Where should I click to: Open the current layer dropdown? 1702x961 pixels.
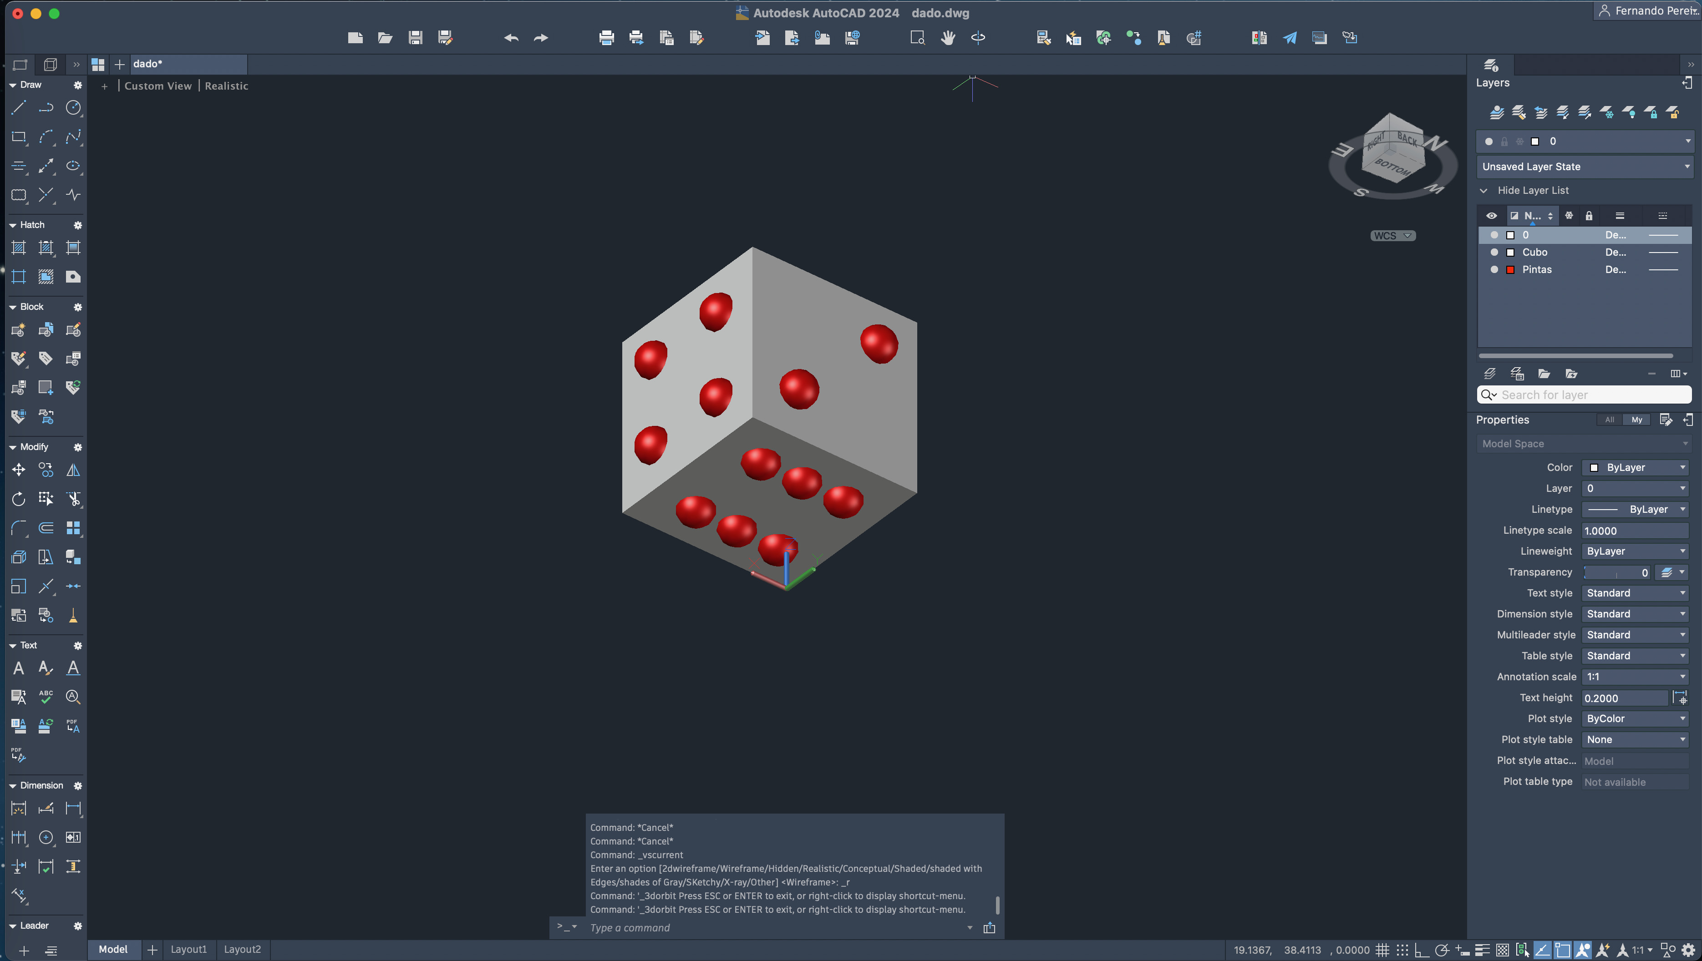pos(1585,142)
